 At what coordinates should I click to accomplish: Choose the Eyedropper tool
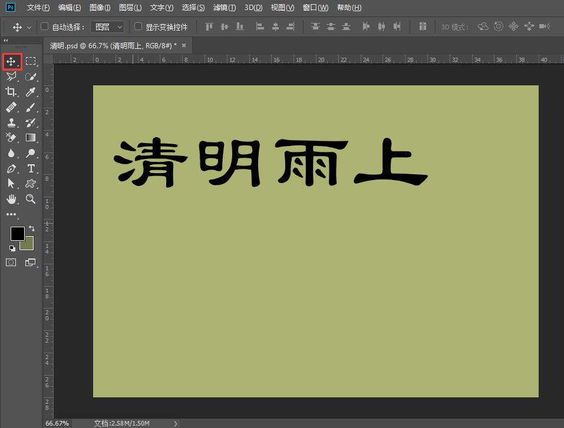pyautogui.click(x=31, y=91)
